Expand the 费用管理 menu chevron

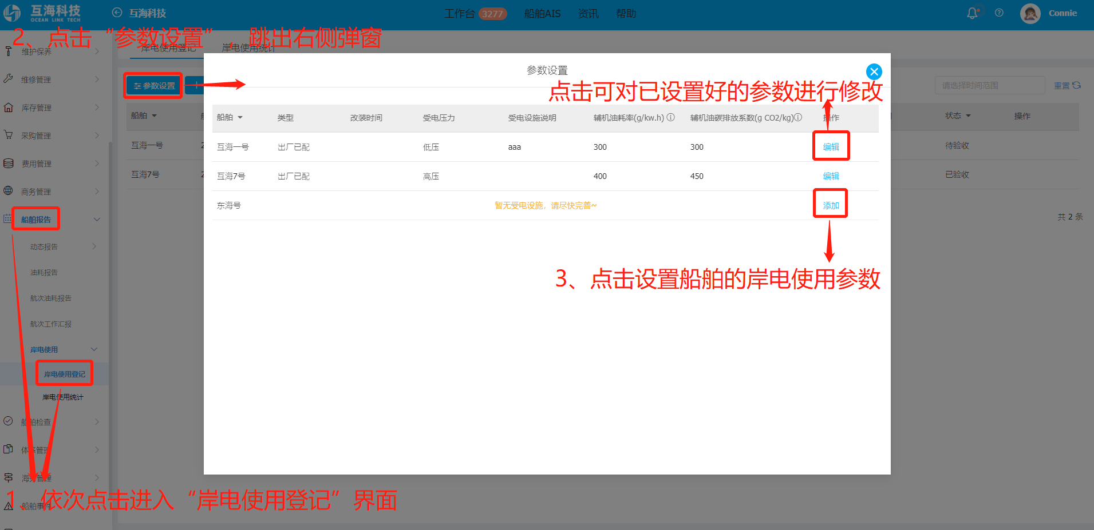point(97,163)
